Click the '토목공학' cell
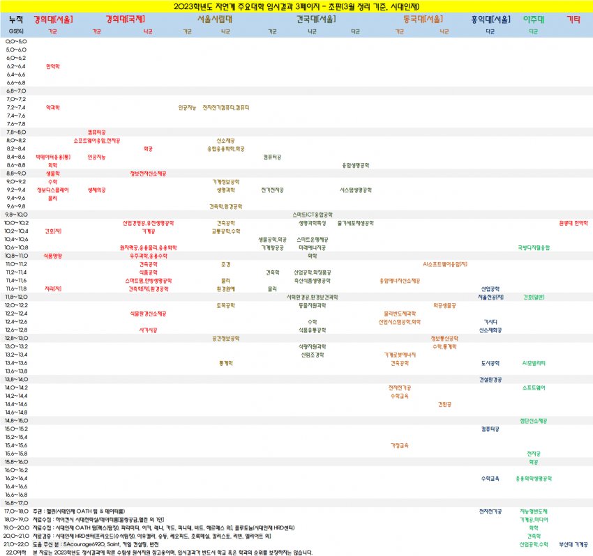The height and width of the screenshot is (556, 593). [x=226, y=305]
